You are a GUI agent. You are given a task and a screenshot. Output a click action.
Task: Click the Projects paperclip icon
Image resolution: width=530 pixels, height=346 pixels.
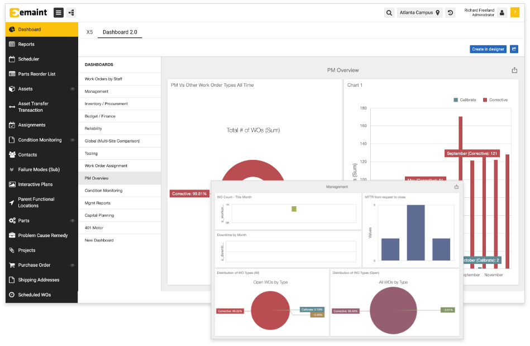pyautogui.click(x=12, y=250)
